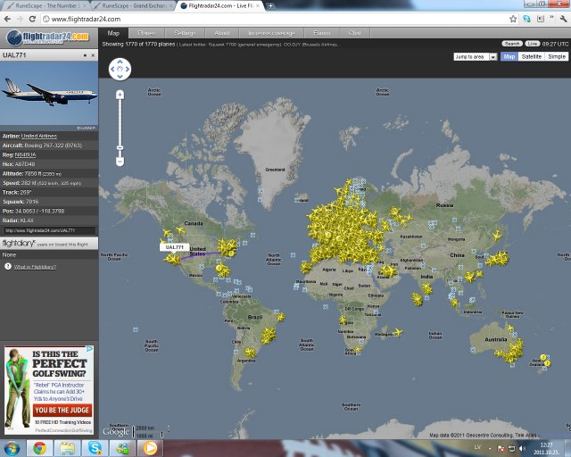571x457 pixels.
Task: Click the zoom slider handle on the map
Action: tap(120, 147)
